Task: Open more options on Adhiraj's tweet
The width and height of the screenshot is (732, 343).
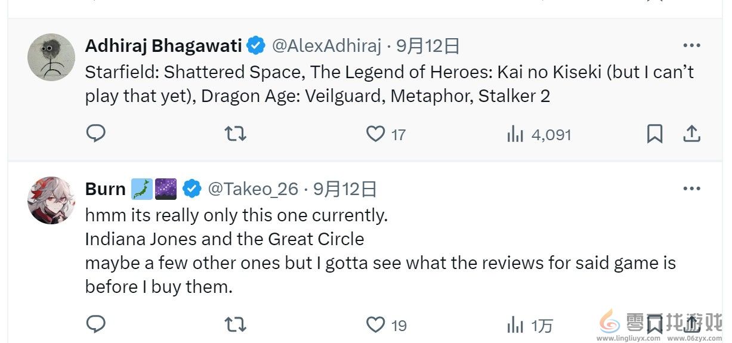Action: pyautogui.click(x=691, y=45)
